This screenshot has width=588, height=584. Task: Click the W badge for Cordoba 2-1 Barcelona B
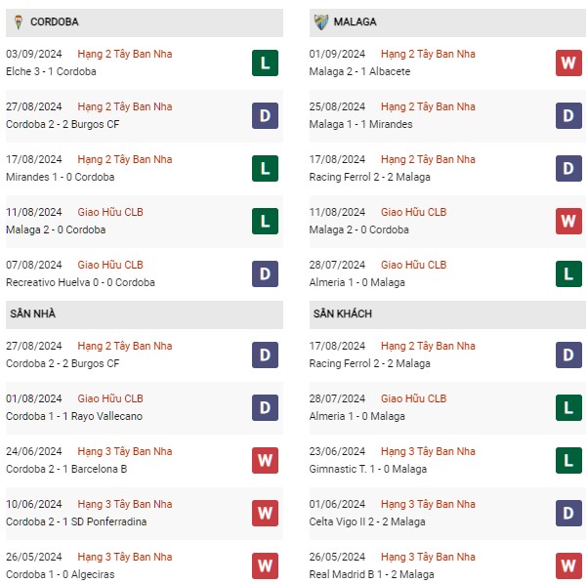[265, 460]
